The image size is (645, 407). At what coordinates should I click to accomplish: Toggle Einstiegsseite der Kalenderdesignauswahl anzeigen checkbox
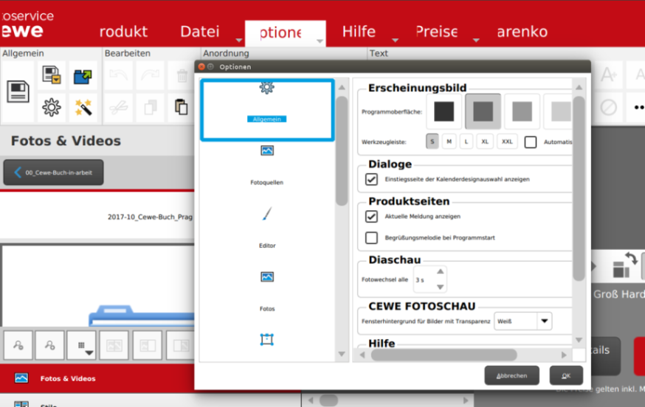371,179
